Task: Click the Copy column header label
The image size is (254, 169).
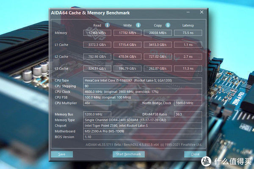Action: click(158, 25)
